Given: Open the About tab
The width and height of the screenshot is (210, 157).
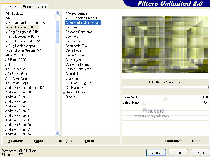Looking at the screenshot, I should [x=42, y=7].
